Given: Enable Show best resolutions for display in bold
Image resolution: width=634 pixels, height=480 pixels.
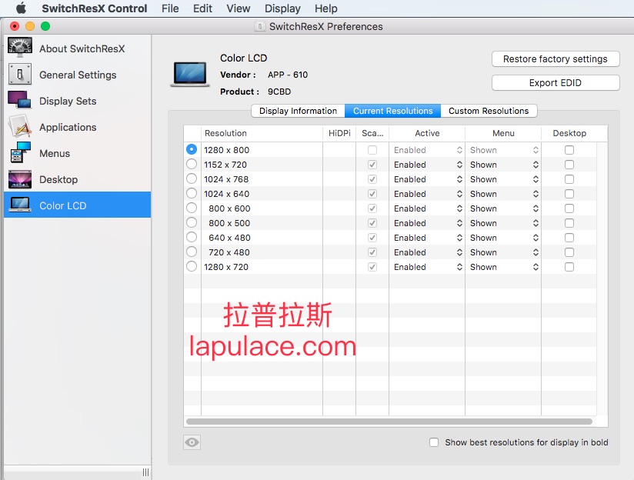Looking at the screenshot, I should coord(434,442).
